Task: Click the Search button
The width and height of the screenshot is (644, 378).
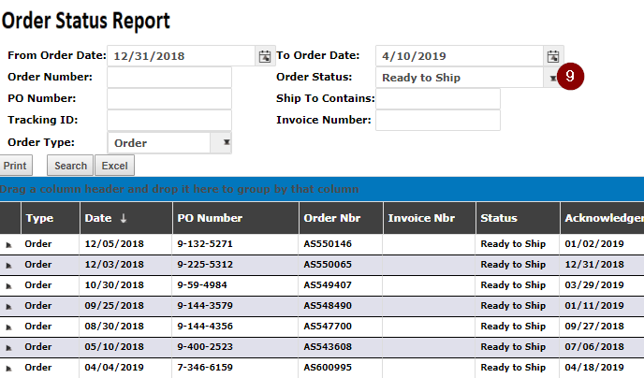Action: tap(70, 166)
